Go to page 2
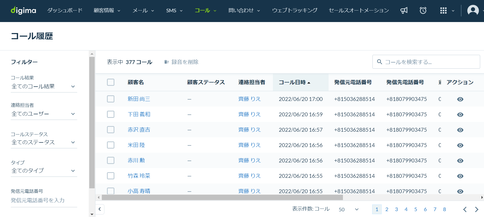The image size is (484, 217). coord(387,209)
